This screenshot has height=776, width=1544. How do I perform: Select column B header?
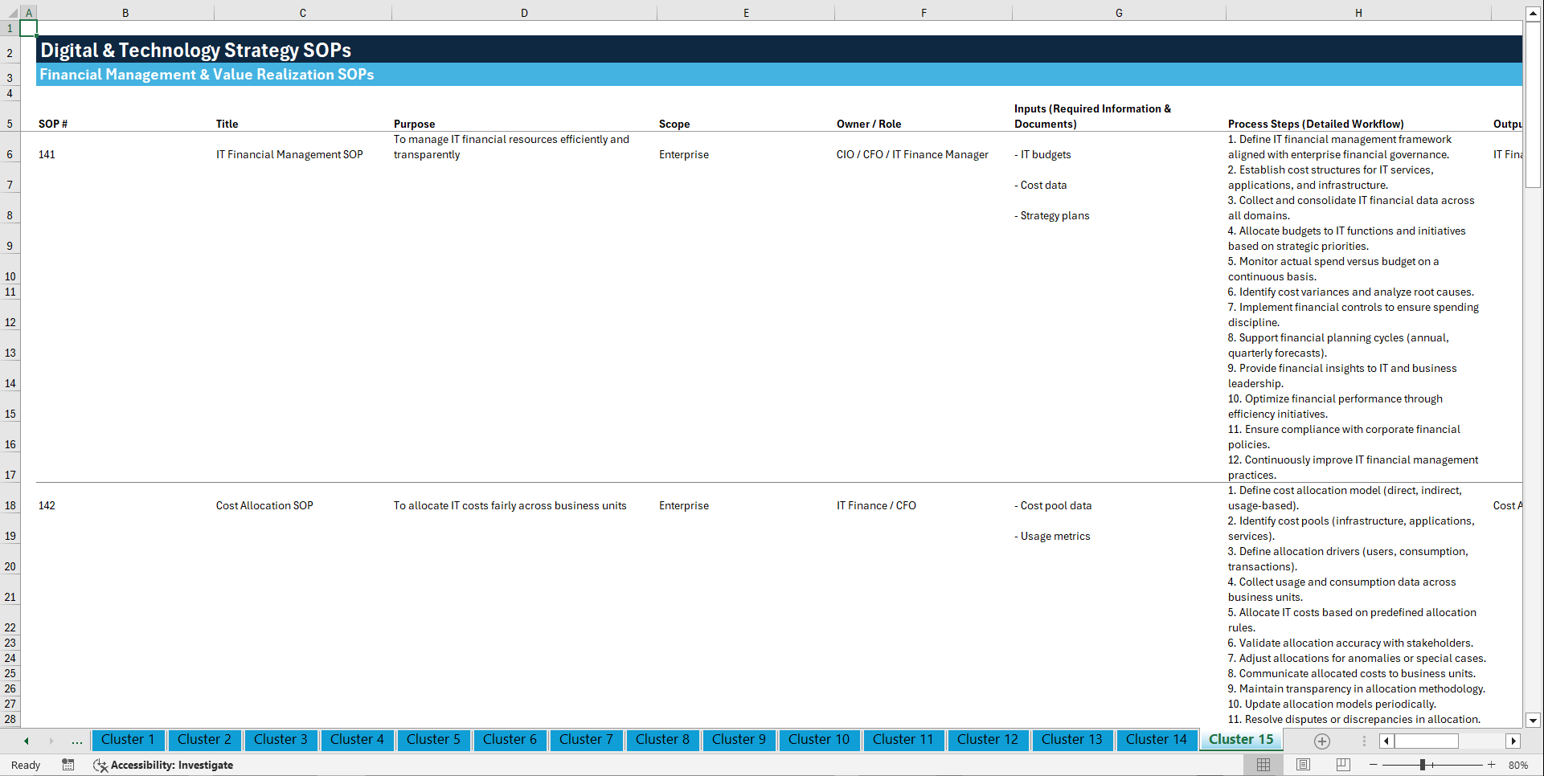click(x=125, y=13)
